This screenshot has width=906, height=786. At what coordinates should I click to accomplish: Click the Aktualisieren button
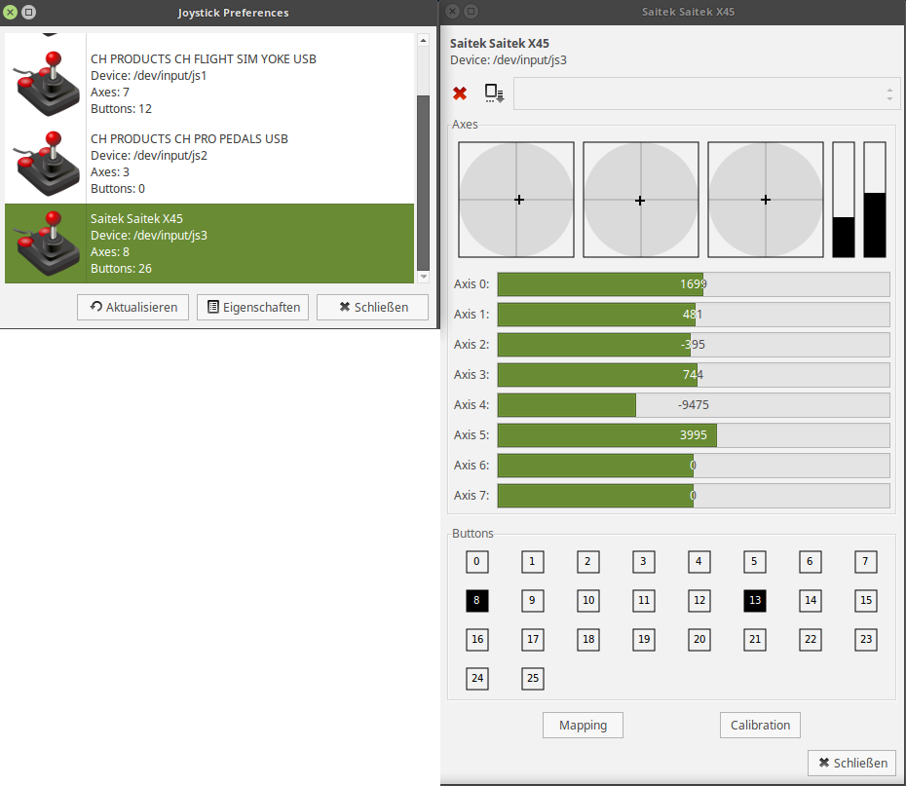coord(132,307)
